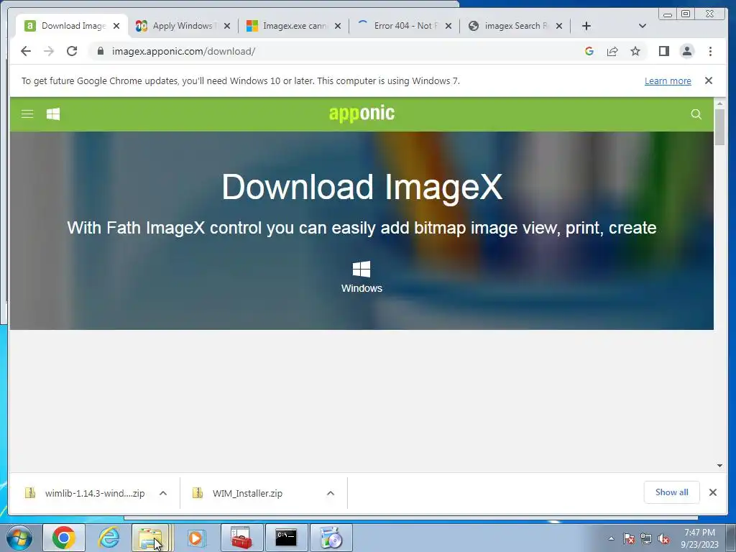Open Internet Explorer from taskbar
Viewport: 736px width, 552px height.
(109, 538)
